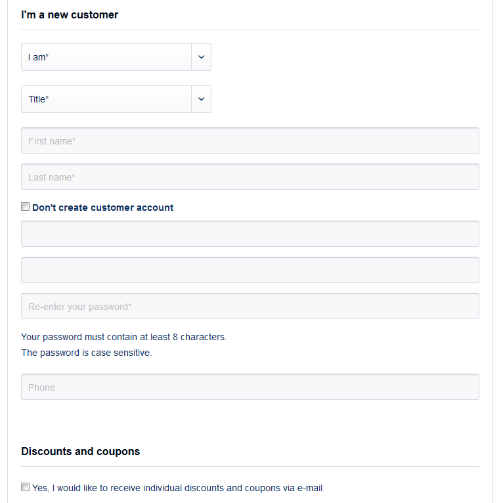Click divider line under "Discounts and coupons"
The image size is (501, 503).
pyautogui.click(x=250, y=466)
